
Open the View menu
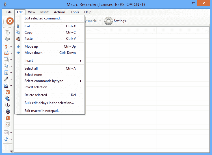31,12
